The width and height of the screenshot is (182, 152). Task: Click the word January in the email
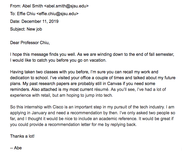coord(39,113)
